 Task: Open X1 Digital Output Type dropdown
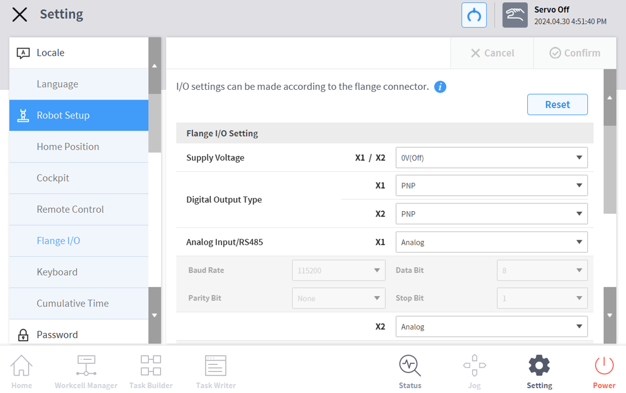[491, 186]
